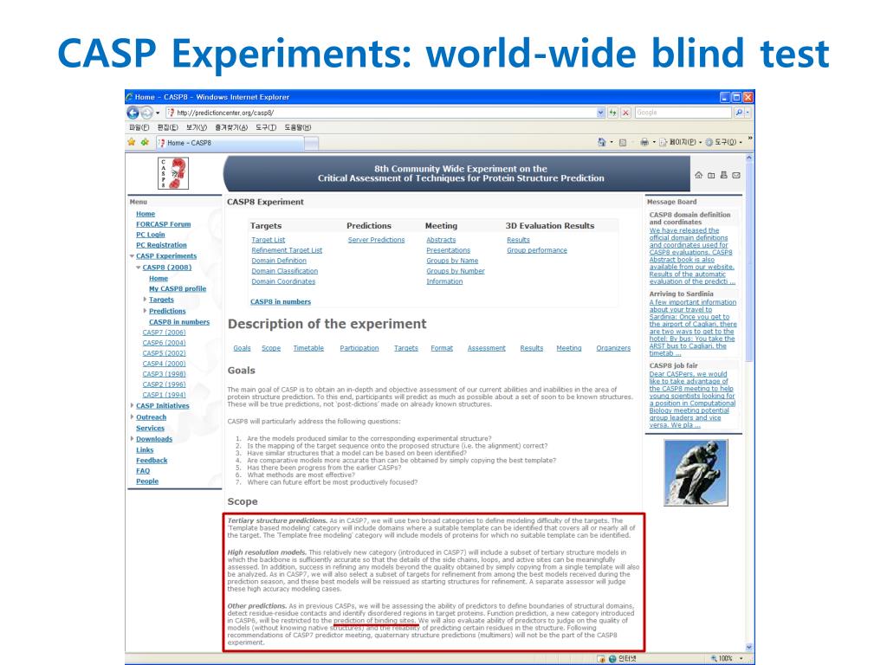Open the Abstracts link under Meeting

tap(441, 240)
